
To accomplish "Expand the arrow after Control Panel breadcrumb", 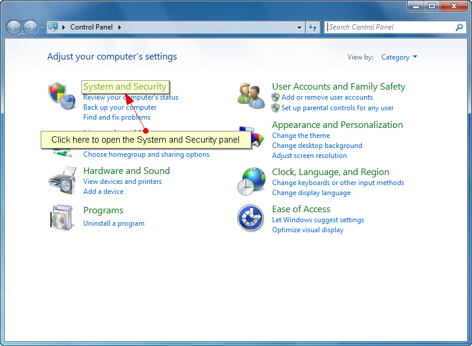I will click(120, 27).
